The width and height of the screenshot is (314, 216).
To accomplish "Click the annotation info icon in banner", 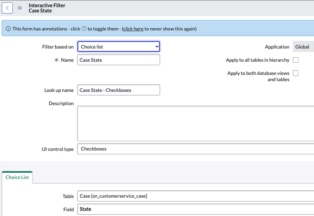I will (8, 29).
